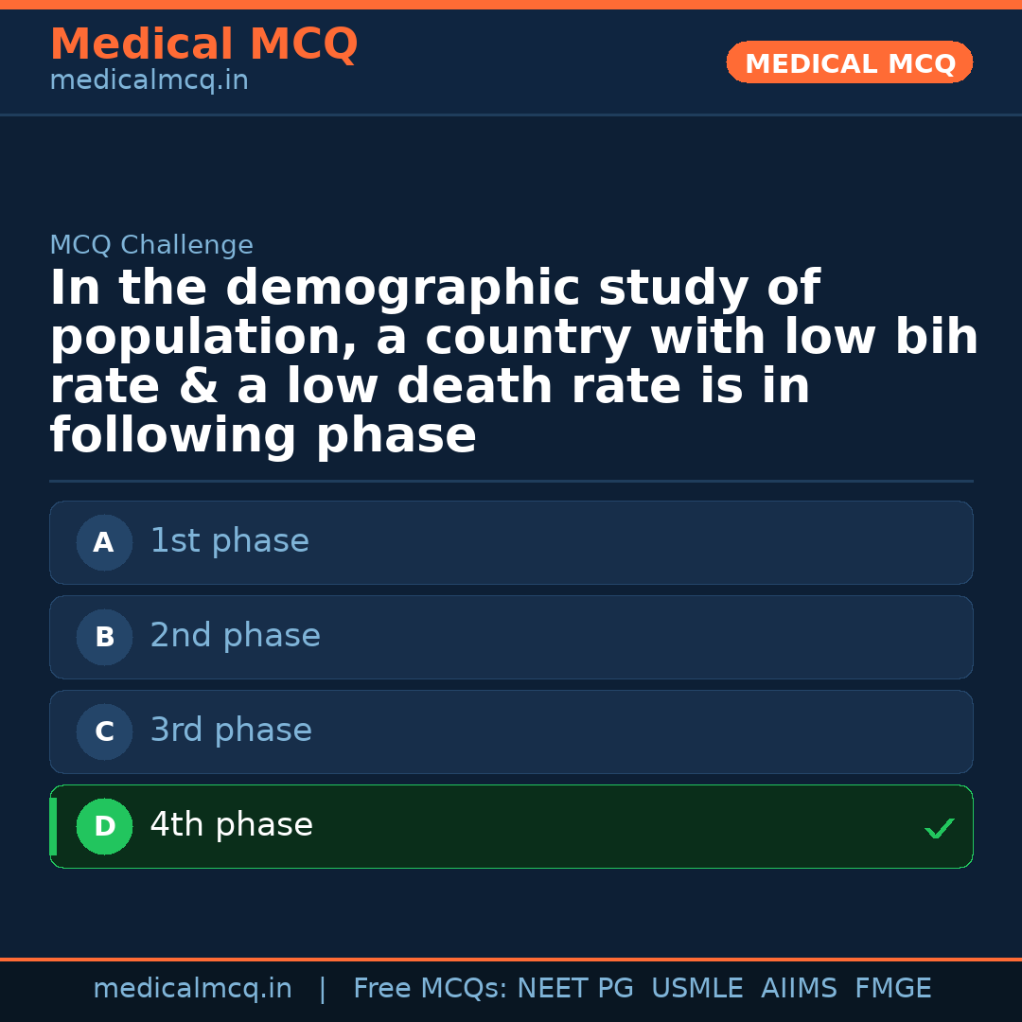The width and height of the screenshot is (1022, 1022).
Task: Click the medicalmcq.in link under the logo
Action: tap(149, 80)
